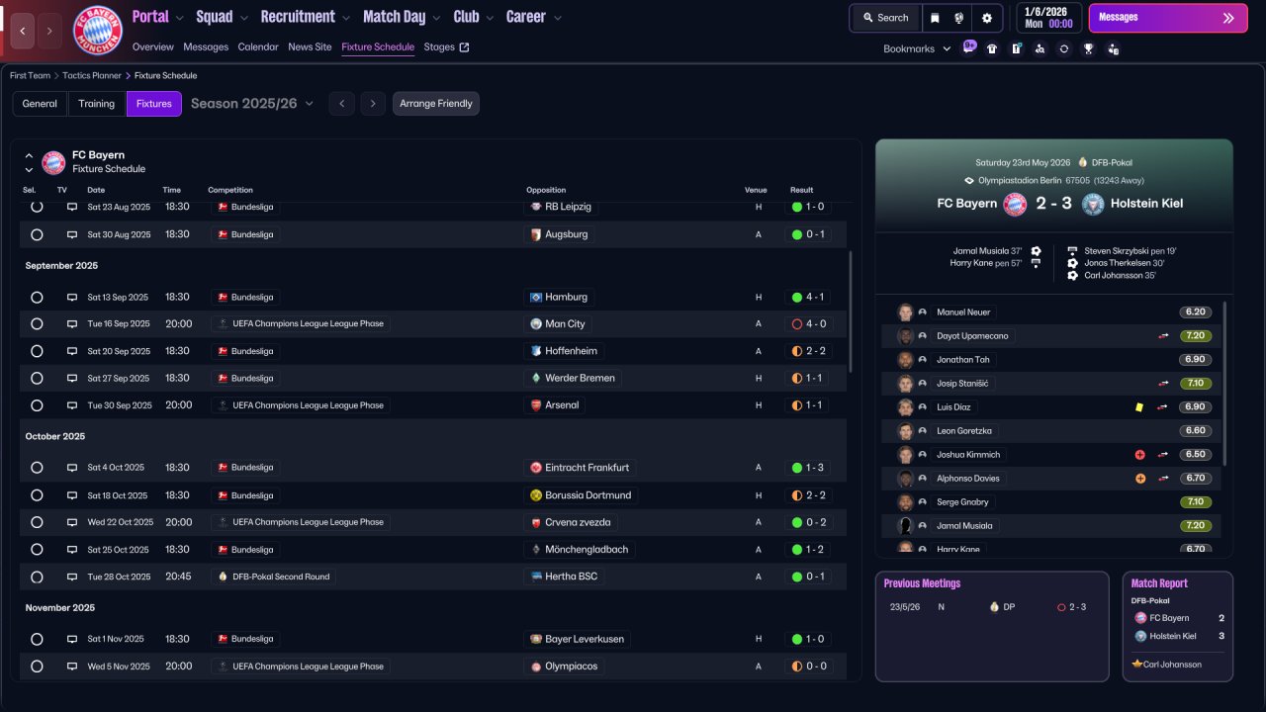Open the Overview subtab
Image resolution: width=1266 pixels, height=712 pixels.
click(x=152, y=47)
